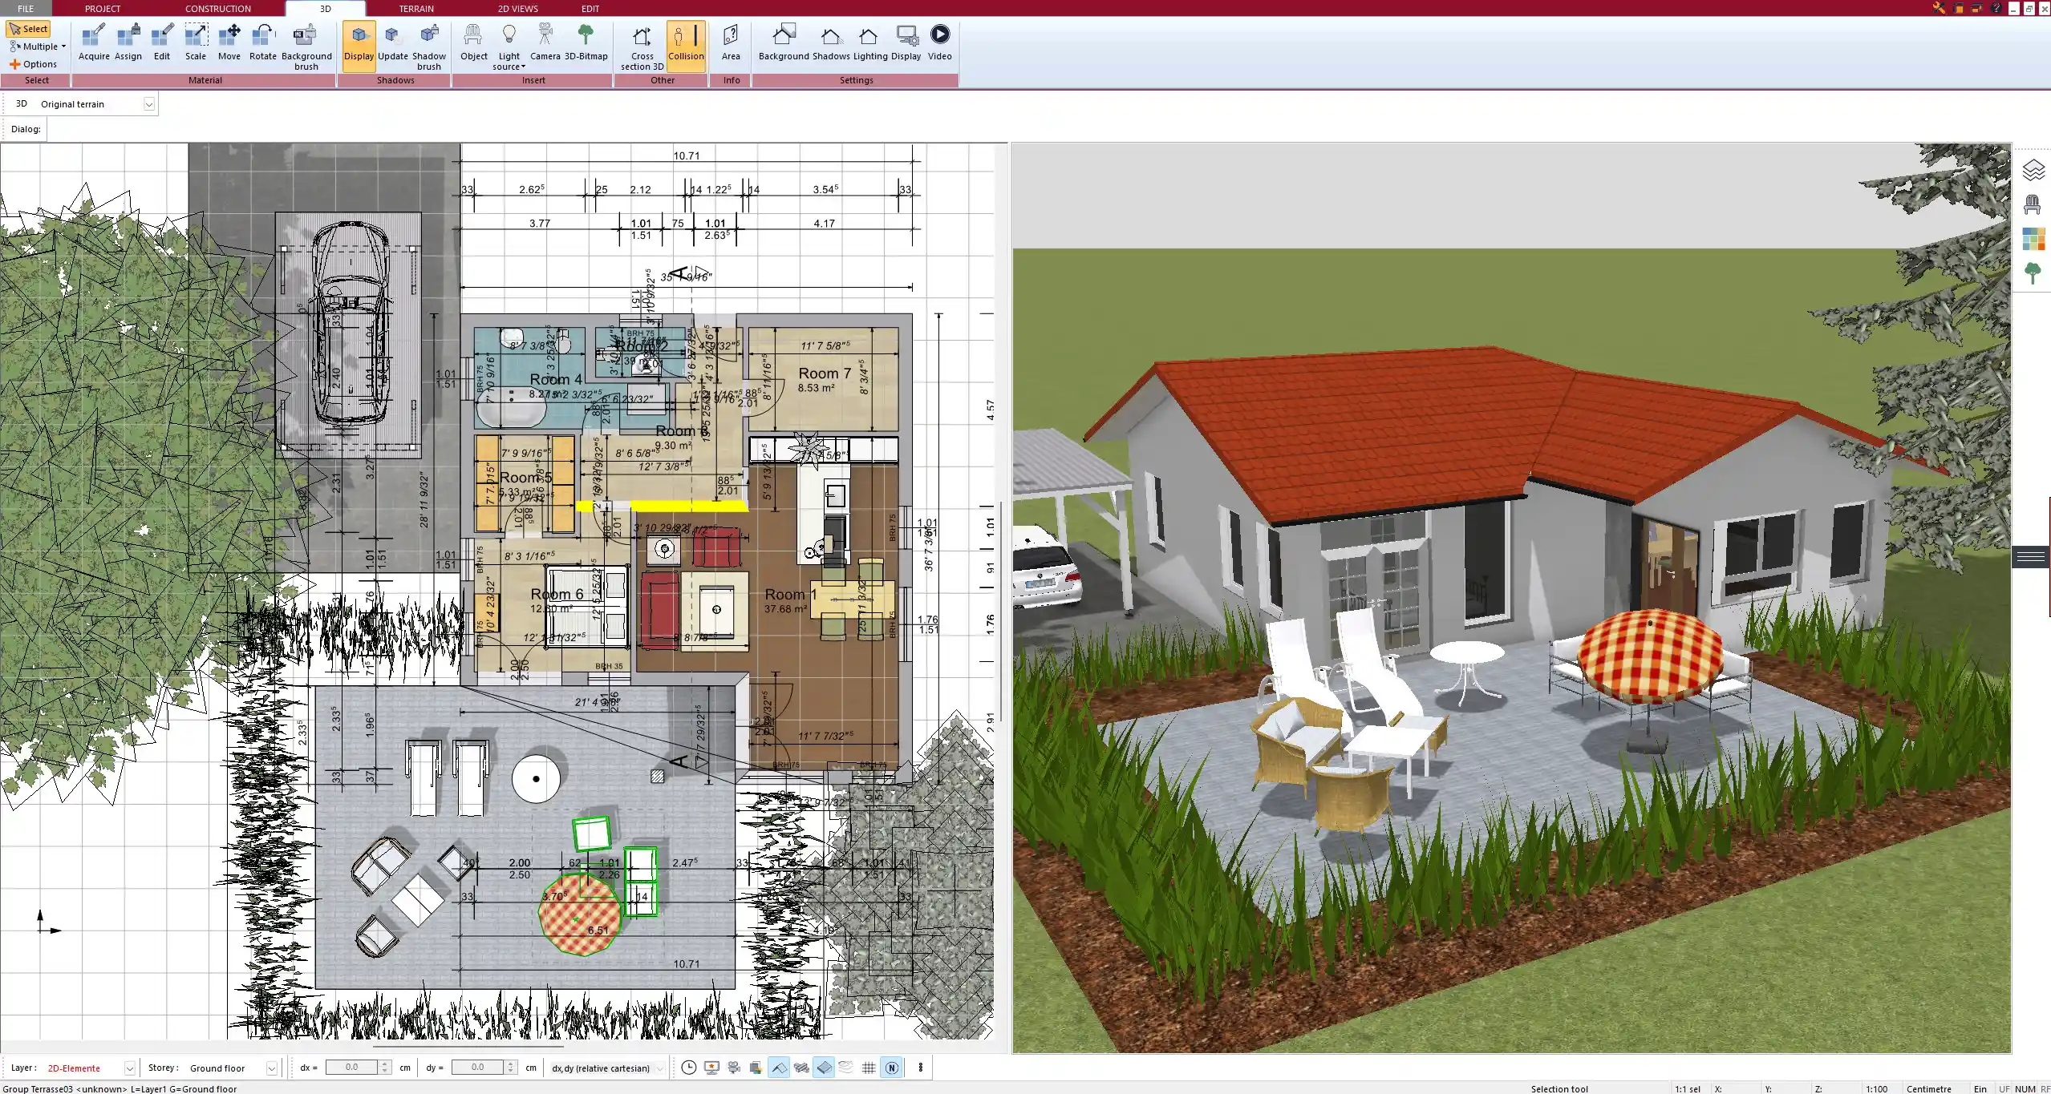Viewport: 2051px width, 1094px height.
Task: Open the materials palette in right sidebar
Action: pyautogui.click(x=2033, y=240)
